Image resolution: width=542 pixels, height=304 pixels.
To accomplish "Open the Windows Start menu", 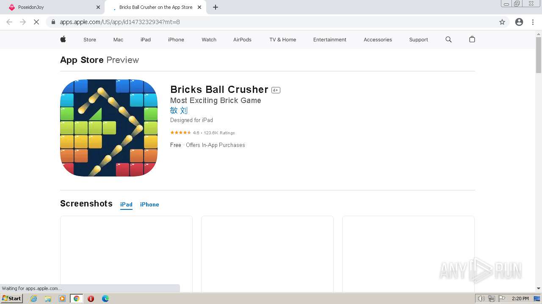I will 11,298.
